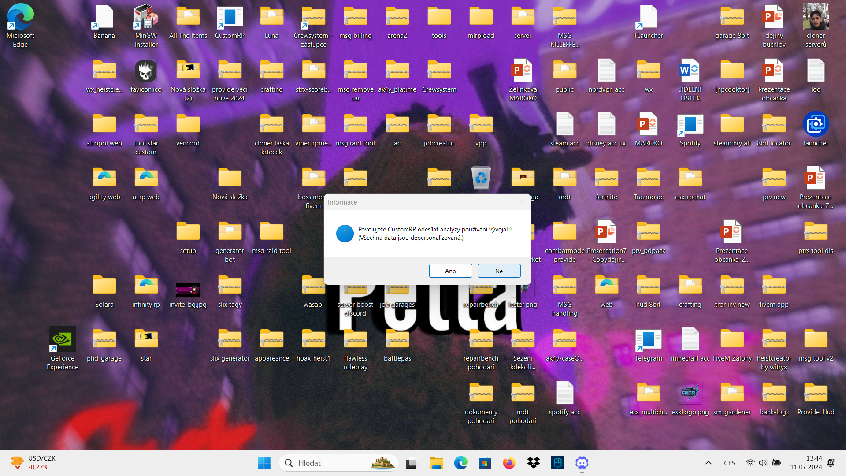This screenshot has height=476, width=846.
Task: Open File Explorer from the taskbar
Action: coord(436,463)
